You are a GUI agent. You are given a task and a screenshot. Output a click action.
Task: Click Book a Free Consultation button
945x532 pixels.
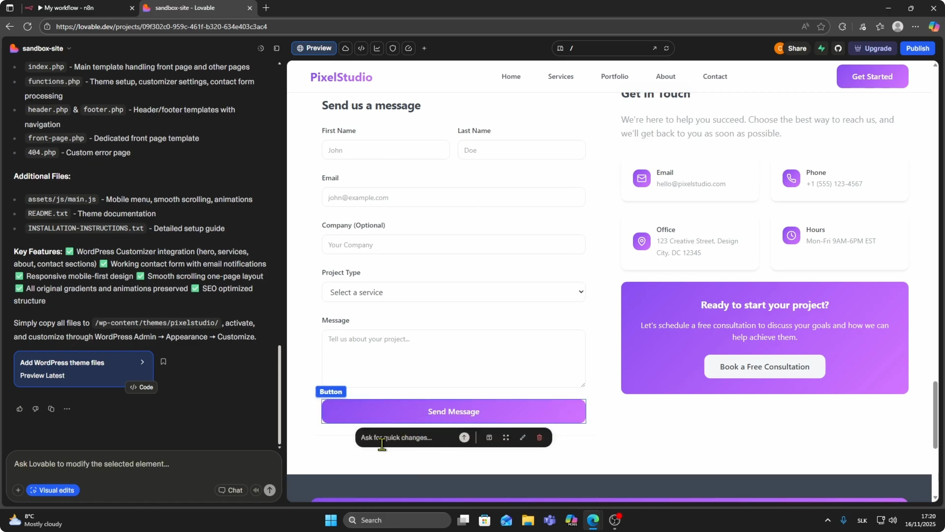click(x=764, y=366)
